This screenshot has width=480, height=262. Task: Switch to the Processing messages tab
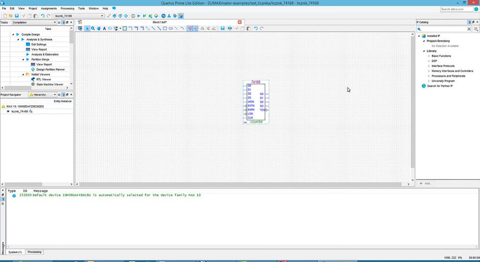34,252
